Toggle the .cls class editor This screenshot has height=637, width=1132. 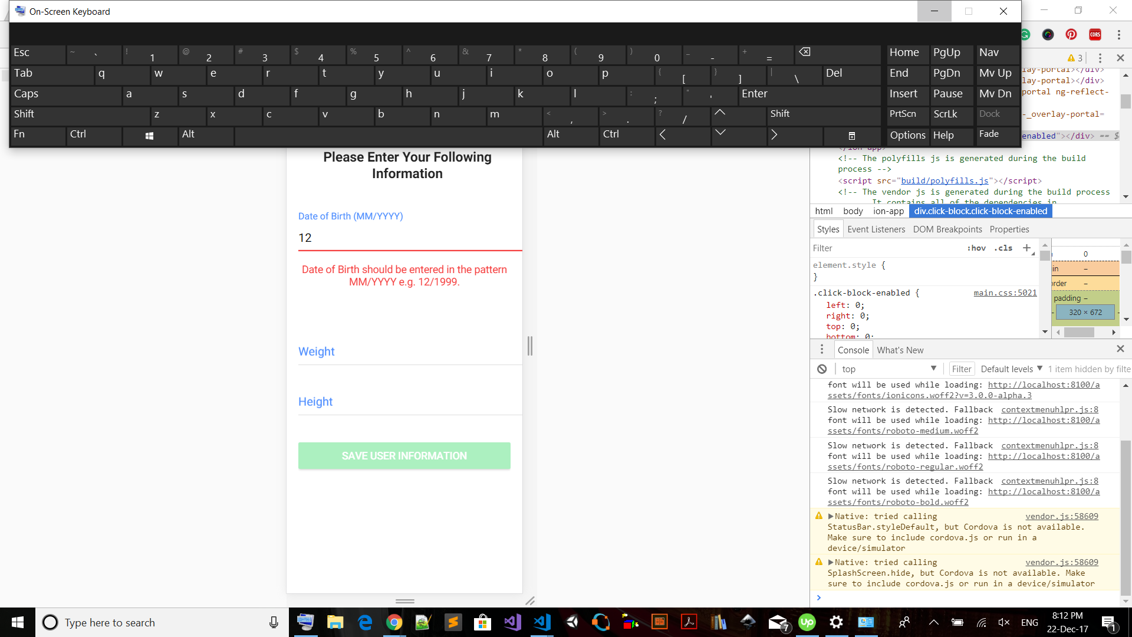click(x=1003, y=248)
